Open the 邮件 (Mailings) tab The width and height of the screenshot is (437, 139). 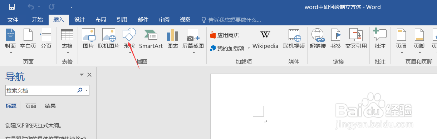(x=143, y=19)
